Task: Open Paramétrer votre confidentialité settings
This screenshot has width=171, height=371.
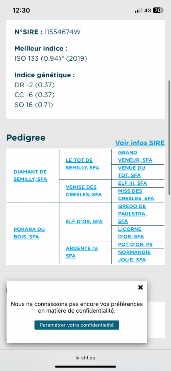Action: coord(77,325)
